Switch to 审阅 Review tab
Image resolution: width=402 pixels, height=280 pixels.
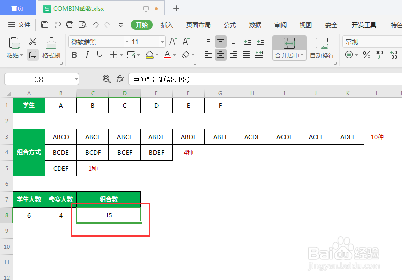tap(280, 25)
